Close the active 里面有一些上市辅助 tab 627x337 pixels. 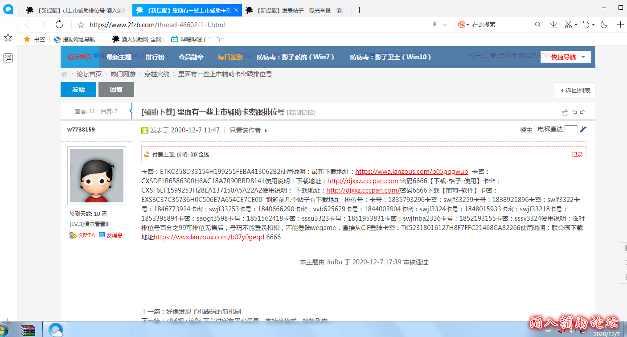pos(236,10)
